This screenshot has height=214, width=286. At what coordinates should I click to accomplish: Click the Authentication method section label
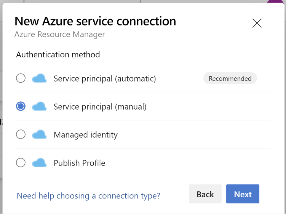[x=58, y=55]
